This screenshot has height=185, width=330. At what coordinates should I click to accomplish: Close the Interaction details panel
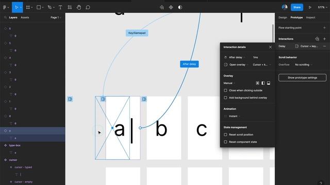[270, 47]
